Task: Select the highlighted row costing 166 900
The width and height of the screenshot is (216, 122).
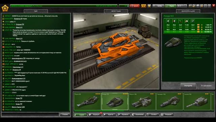Action: coord(188,32)
